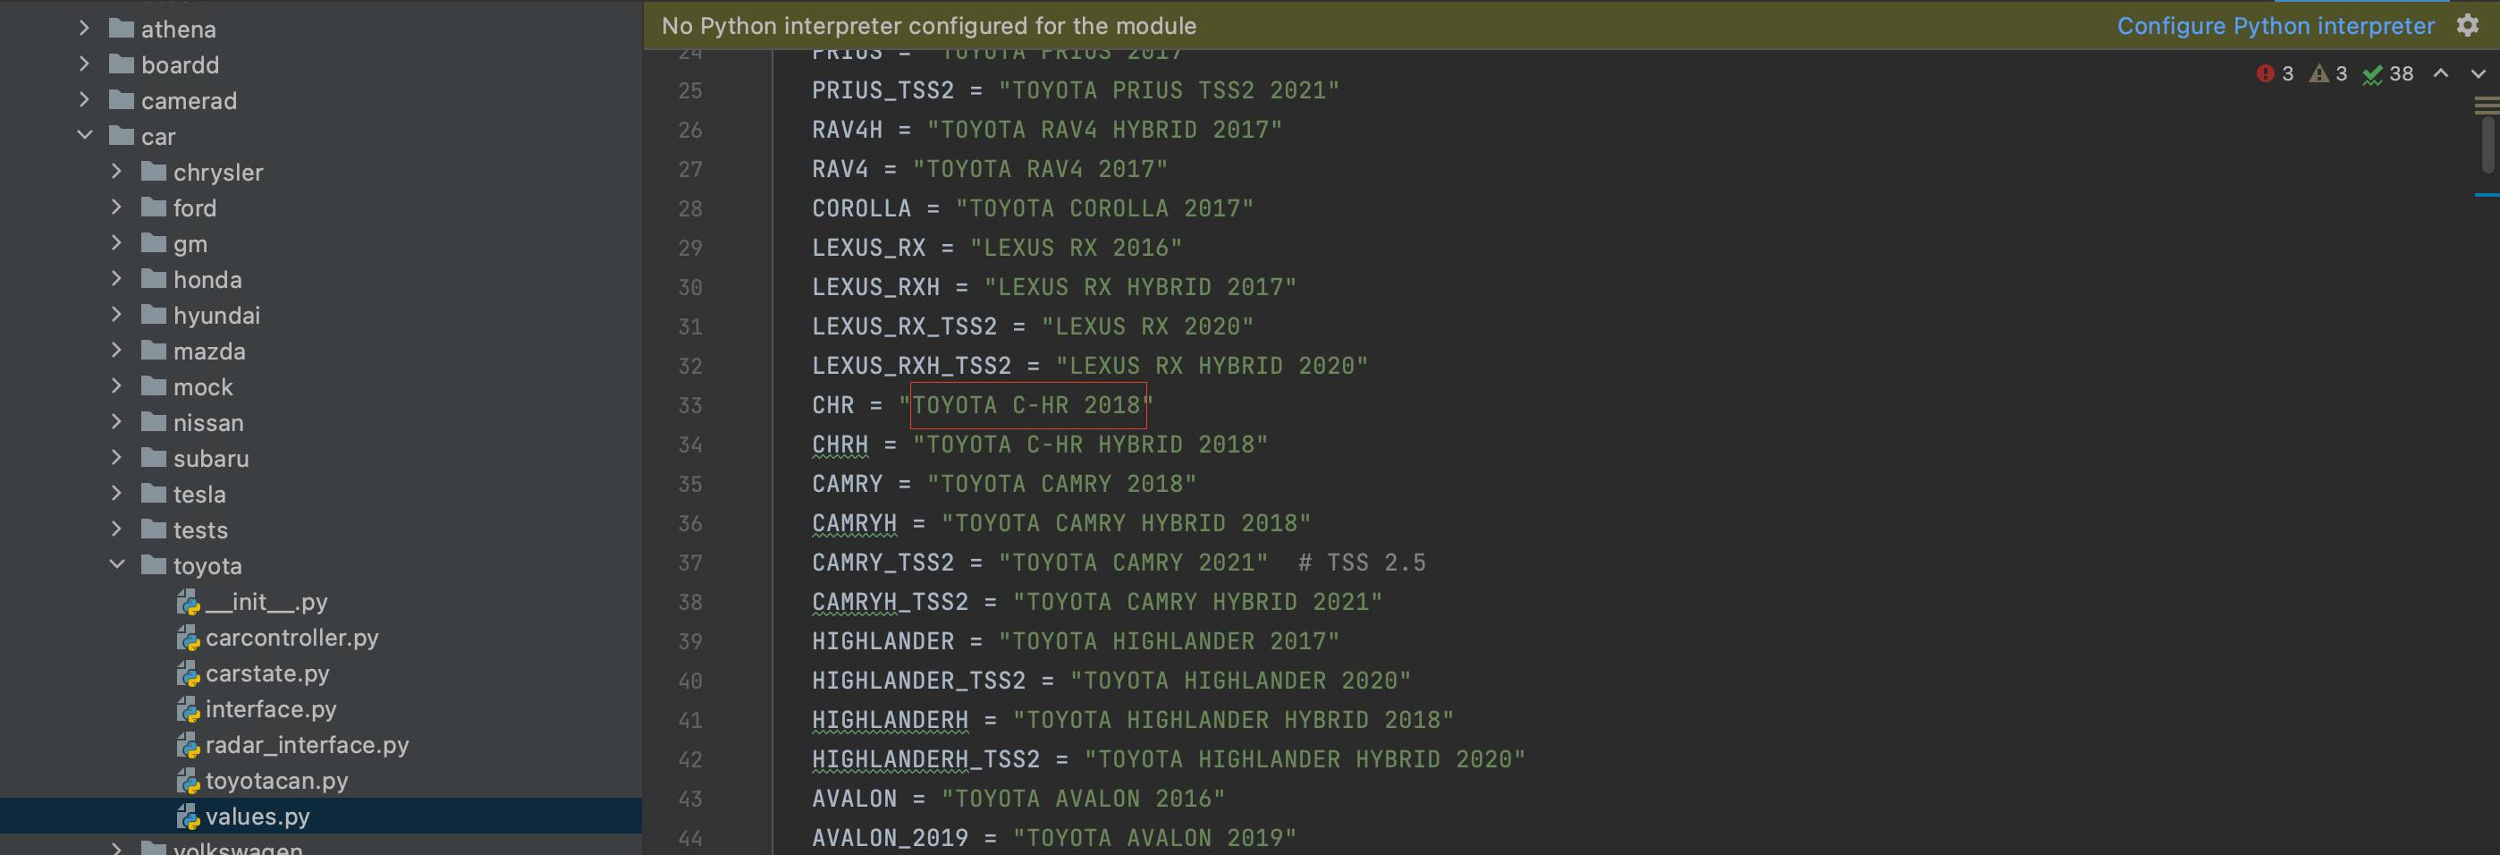The image size is (2500, 855).
Task: Expand the chrysler folder
Action: 116,172
